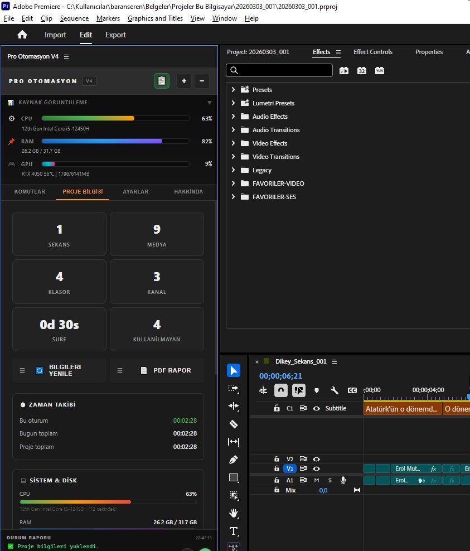Toggle Linked Selection button in timeline
This screenshot has height=551, width=470.
click(299, 390)
